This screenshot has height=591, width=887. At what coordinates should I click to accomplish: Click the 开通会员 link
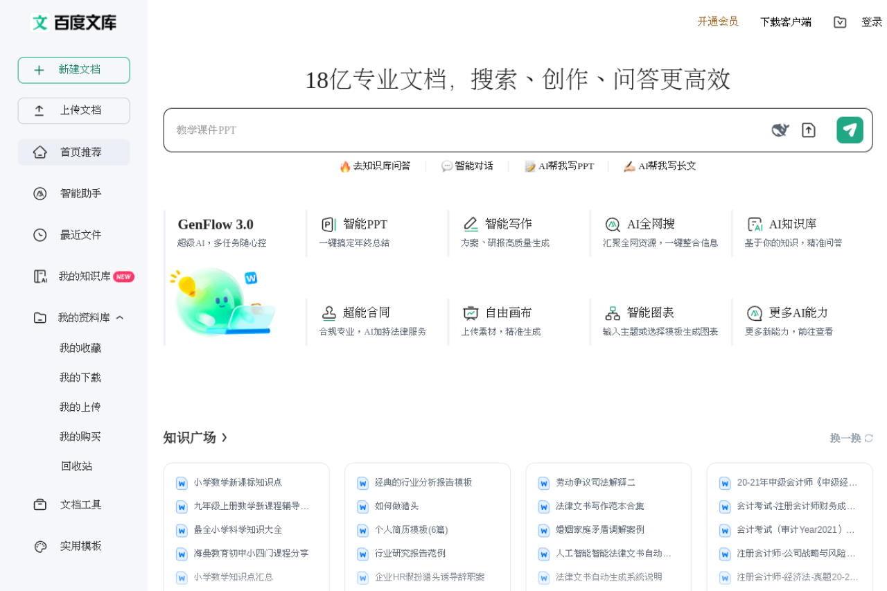718,21
